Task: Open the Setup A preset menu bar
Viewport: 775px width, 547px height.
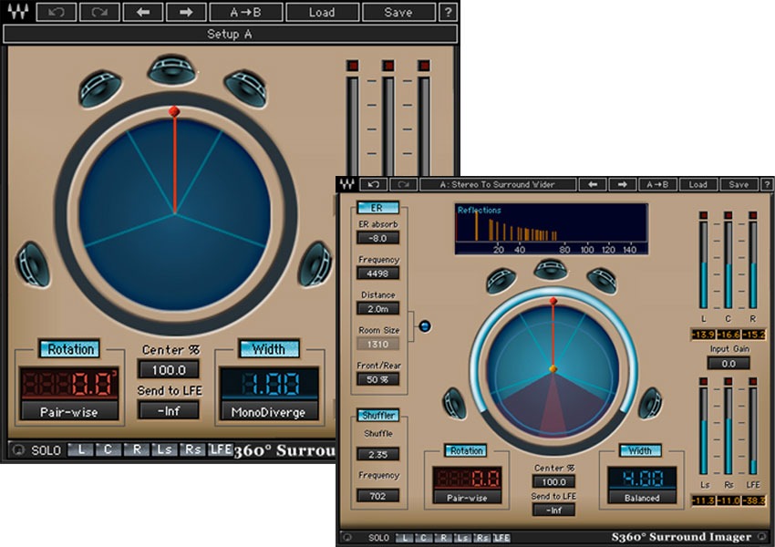Action: click(230, 34)
